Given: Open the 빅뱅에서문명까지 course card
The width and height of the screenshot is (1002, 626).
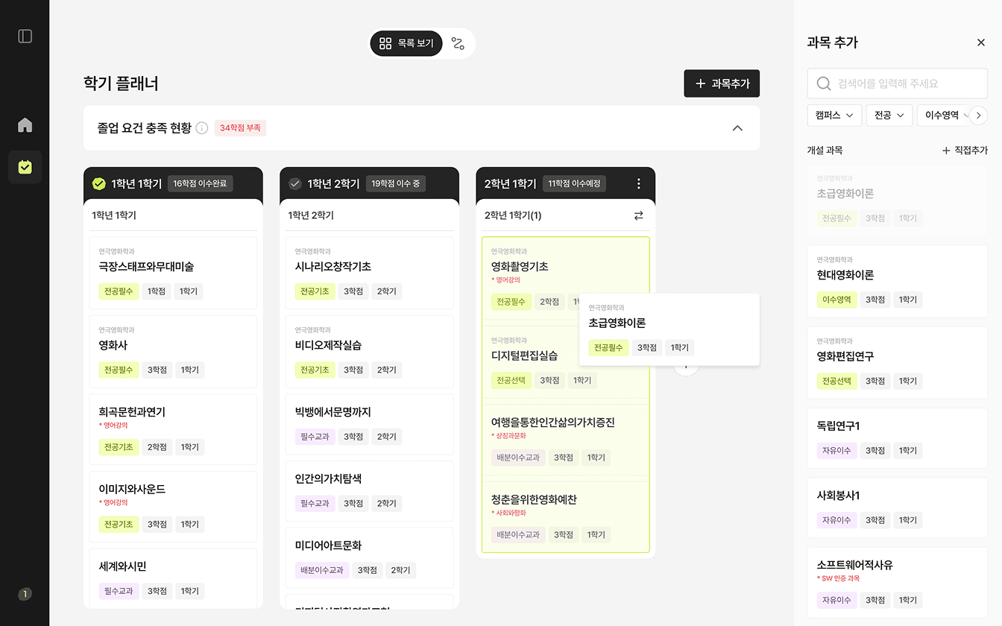Looking at the screenshot, I should (x=369, y=423).
